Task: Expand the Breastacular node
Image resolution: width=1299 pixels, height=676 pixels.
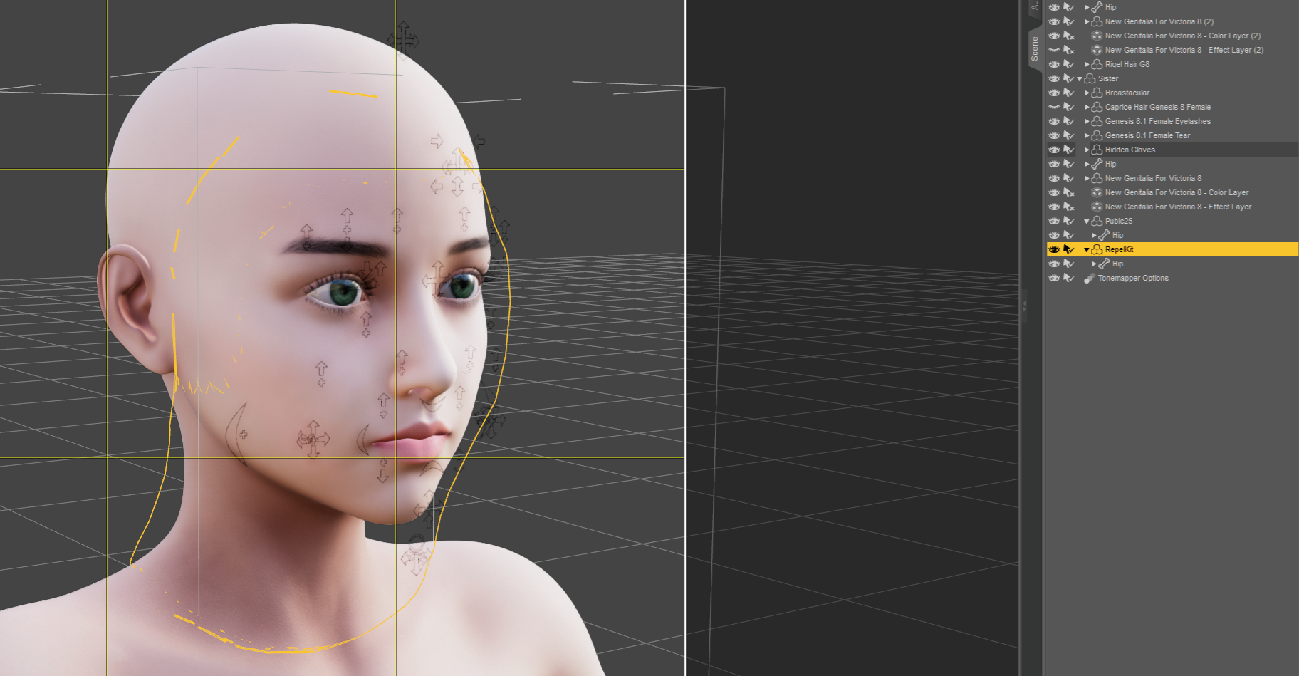Action: 1087,93
